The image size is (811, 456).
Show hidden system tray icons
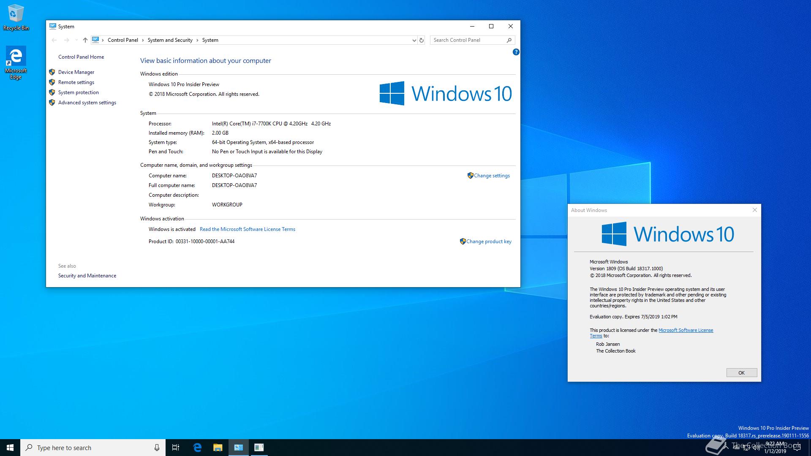[726, 448]
